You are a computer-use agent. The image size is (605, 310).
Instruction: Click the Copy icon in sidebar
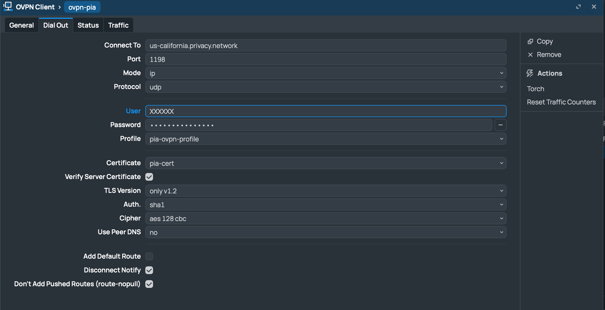click(530, 41)
